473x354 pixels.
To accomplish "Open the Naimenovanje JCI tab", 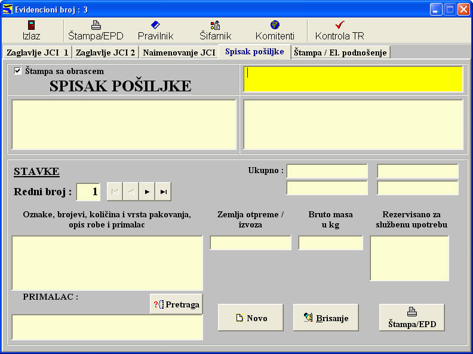I will [x=179, y=53].
